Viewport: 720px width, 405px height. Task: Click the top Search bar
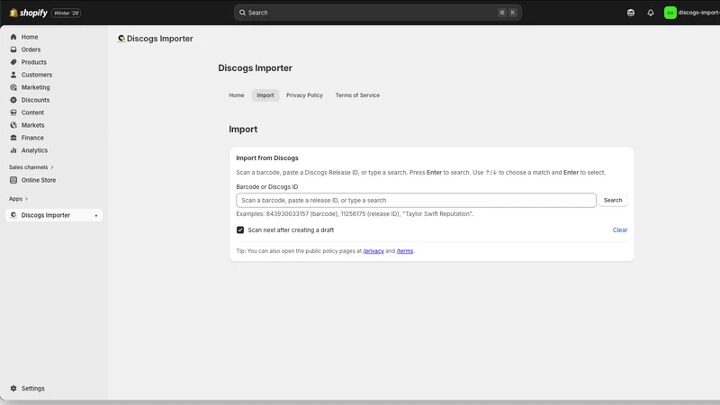(x=377, y=13)
